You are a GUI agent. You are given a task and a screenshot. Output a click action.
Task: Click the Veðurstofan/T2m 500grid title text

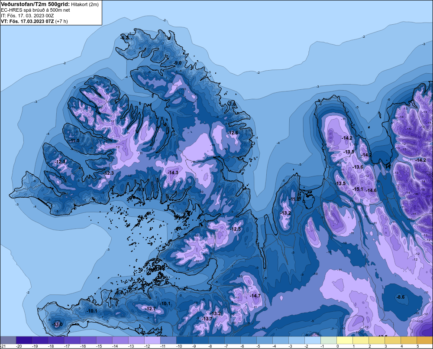pyautogui.click(x=35, y=4)
